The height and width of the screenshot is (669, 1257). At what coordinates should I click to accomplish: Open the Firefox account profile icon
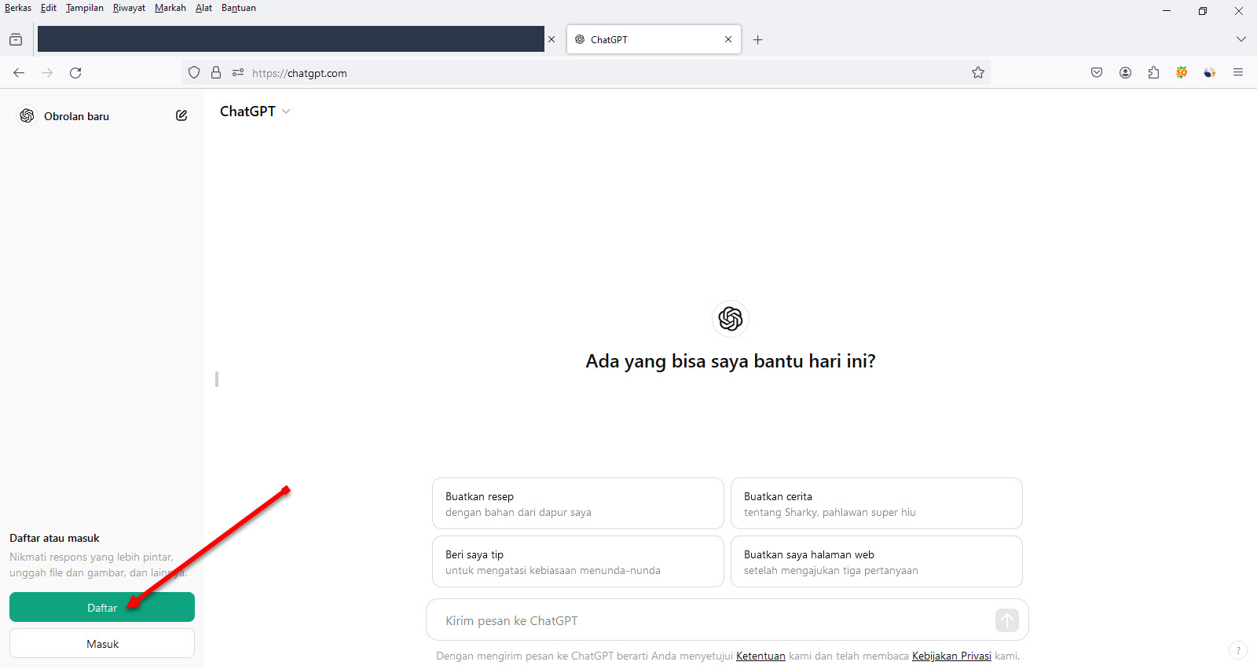[1125, 72]
